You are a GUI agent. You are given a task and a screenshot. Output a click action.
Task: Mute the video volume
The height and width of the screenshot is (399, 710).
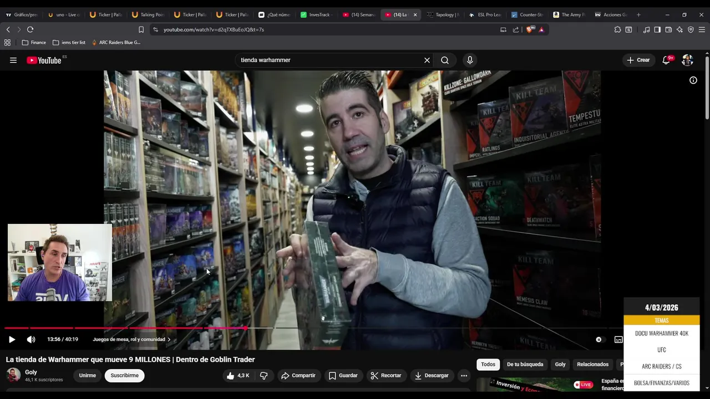(x=31, y=339)
